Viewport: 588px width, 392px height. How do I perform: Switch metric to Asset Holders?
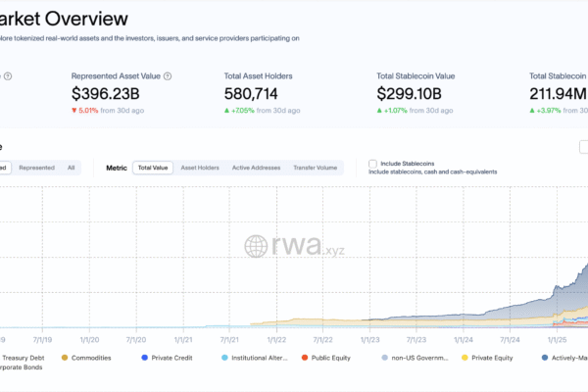pos(200,168)
